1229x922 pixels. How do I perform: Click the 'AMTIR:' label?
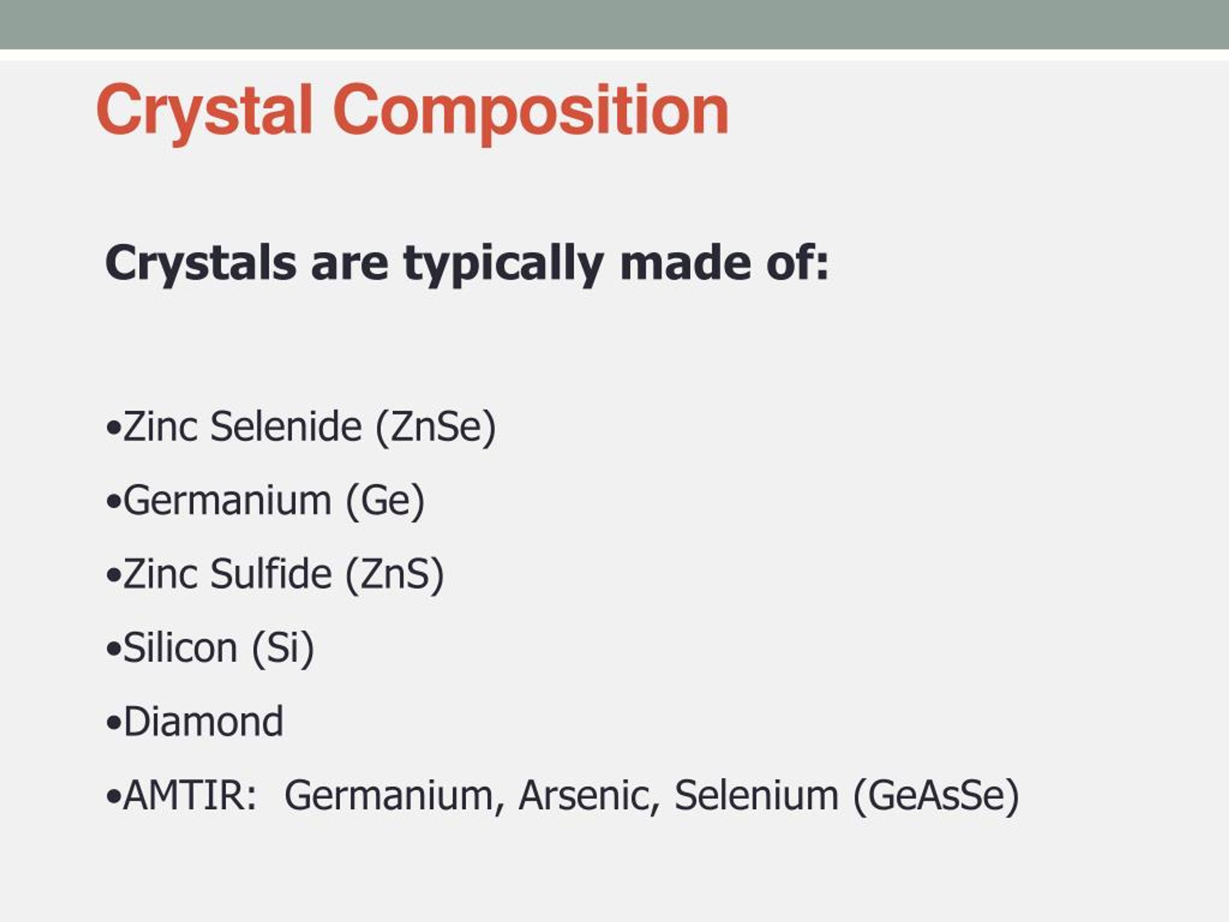pyautogui.click(x=190, y=796)
